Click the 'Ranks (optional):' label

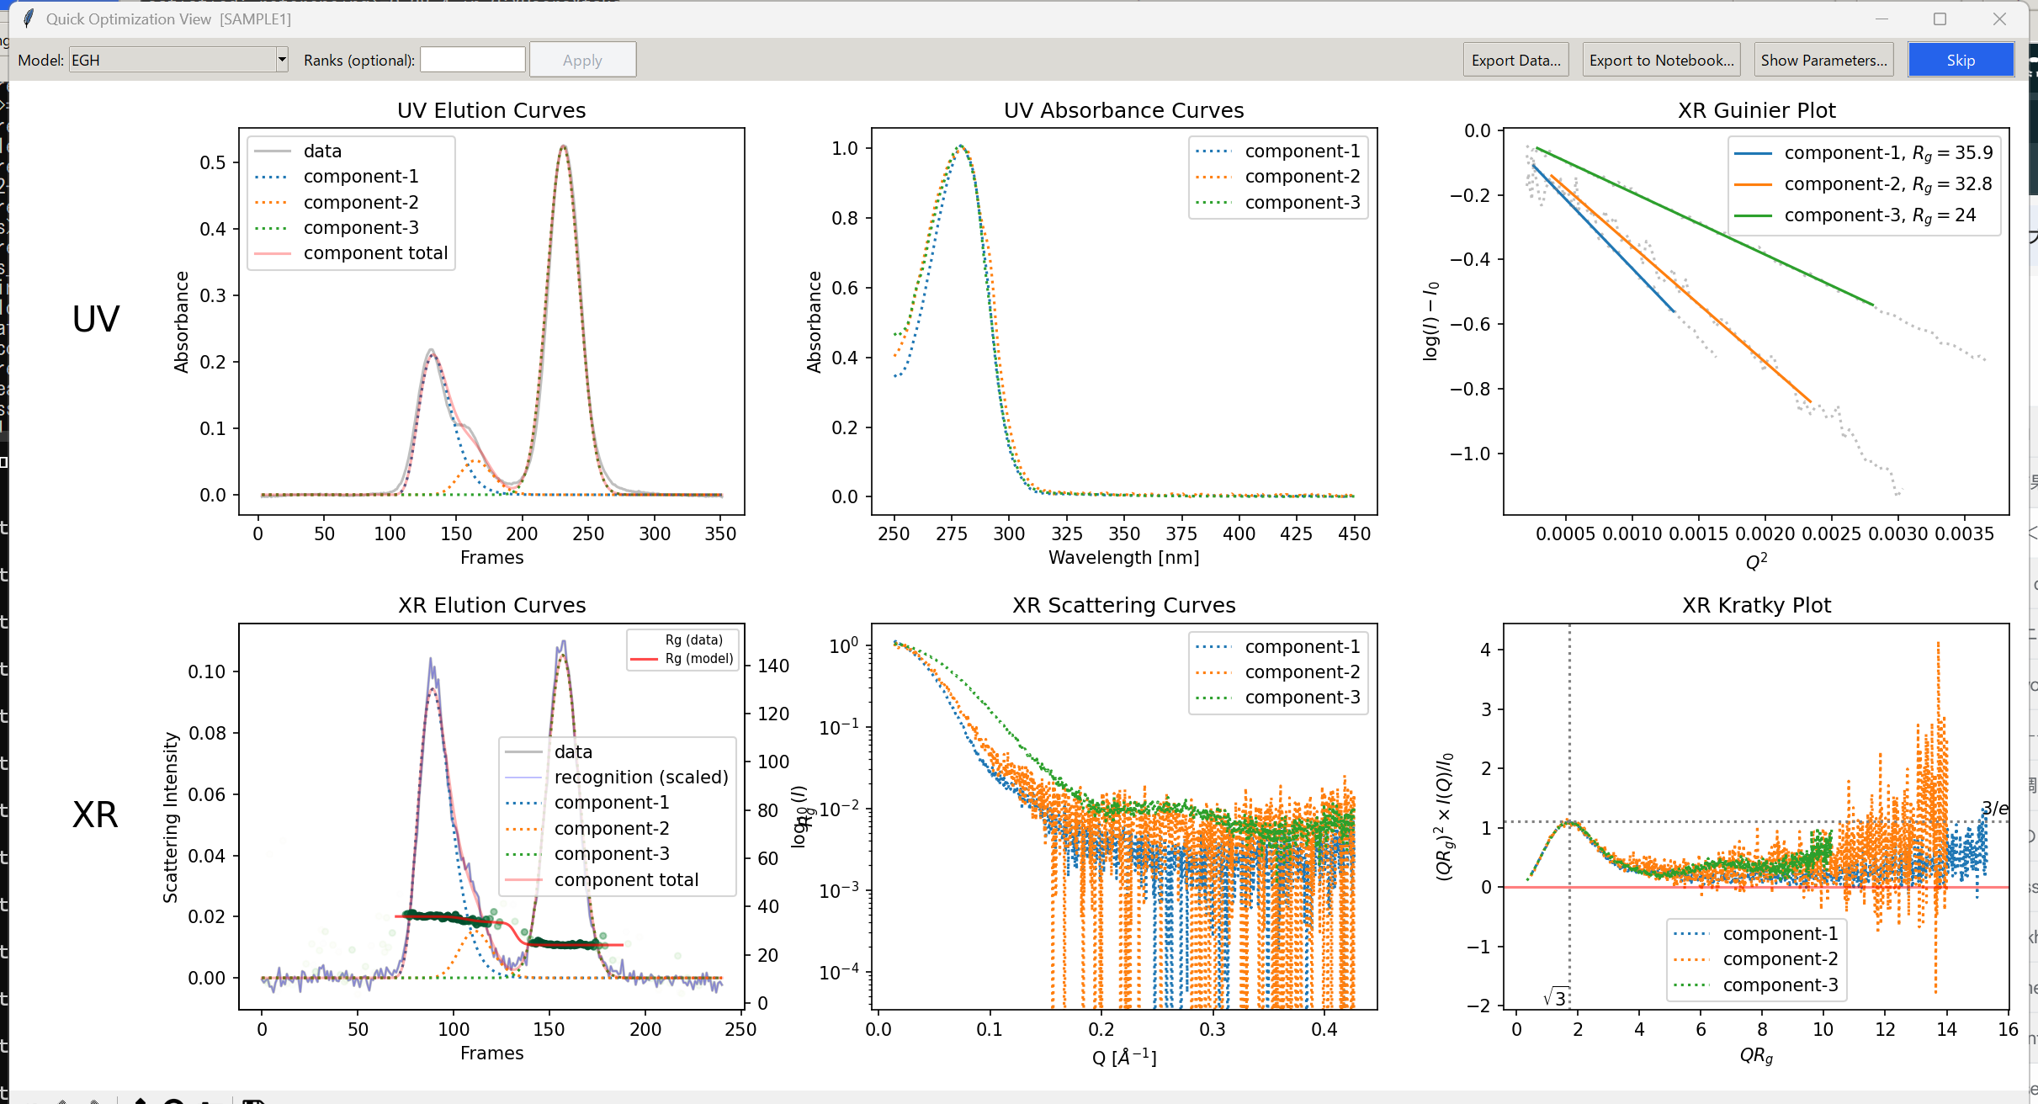(359, 60)
